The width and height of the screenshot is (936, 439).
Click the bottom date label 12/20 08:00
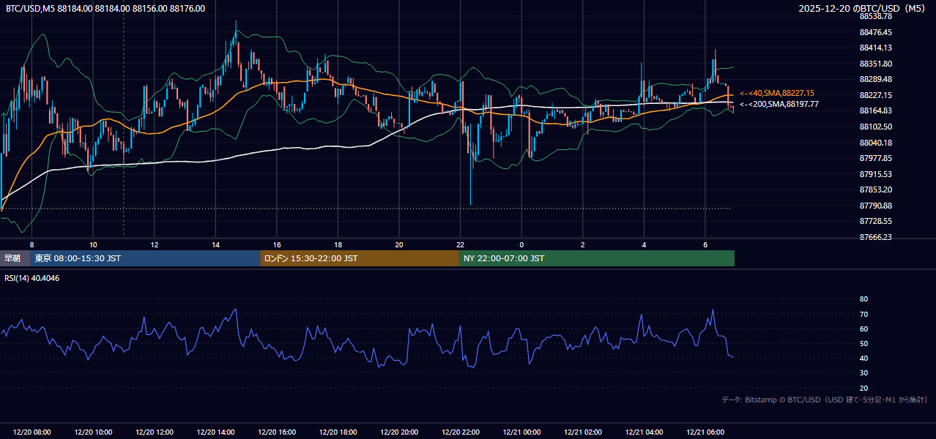click(x=32, y=432)
